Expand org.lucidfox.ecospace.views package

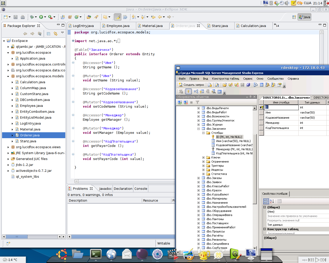click(x=8, y=147)
